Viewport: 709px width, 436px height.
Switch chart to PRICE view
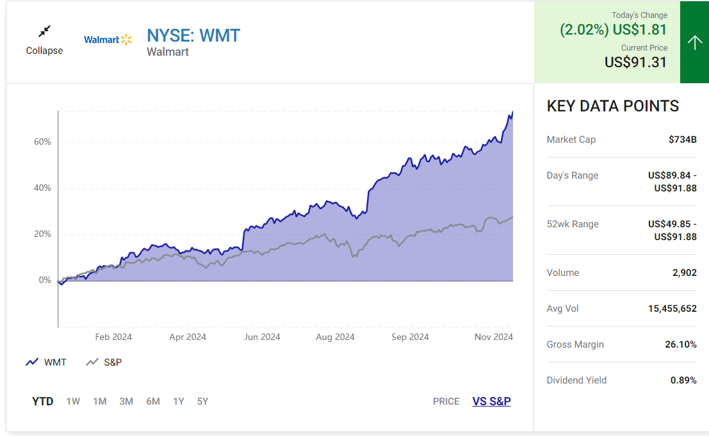[x=446, y=401]
